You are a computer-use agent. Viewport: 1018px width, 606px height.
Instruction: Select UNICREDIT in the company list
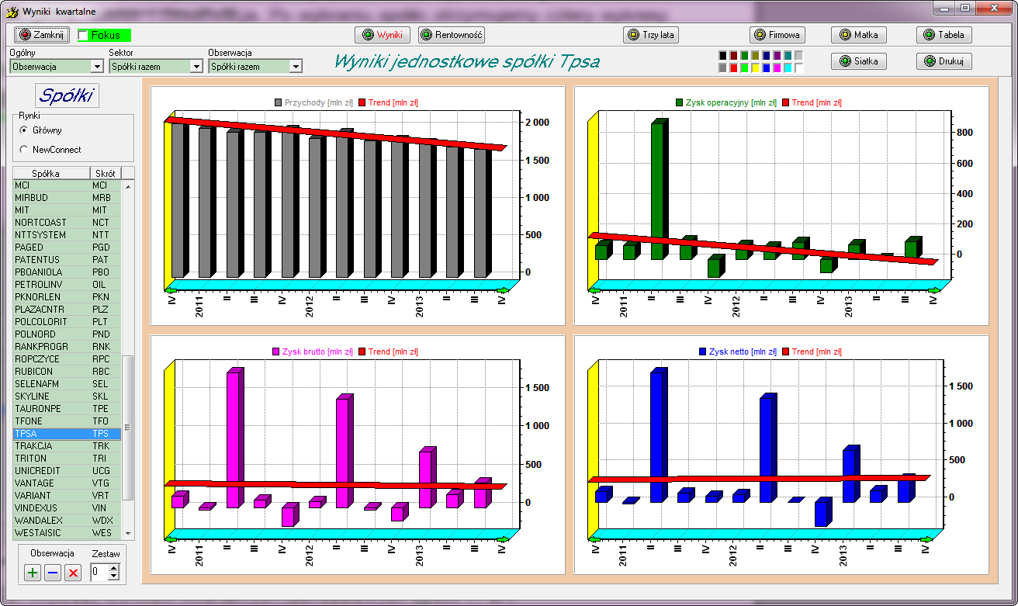67,471
